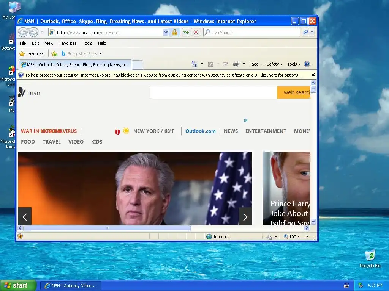The width and height of the screenshot is (389, 291).
Task: Click the MSN taskbar window button
Action: (x=70, y=286)
